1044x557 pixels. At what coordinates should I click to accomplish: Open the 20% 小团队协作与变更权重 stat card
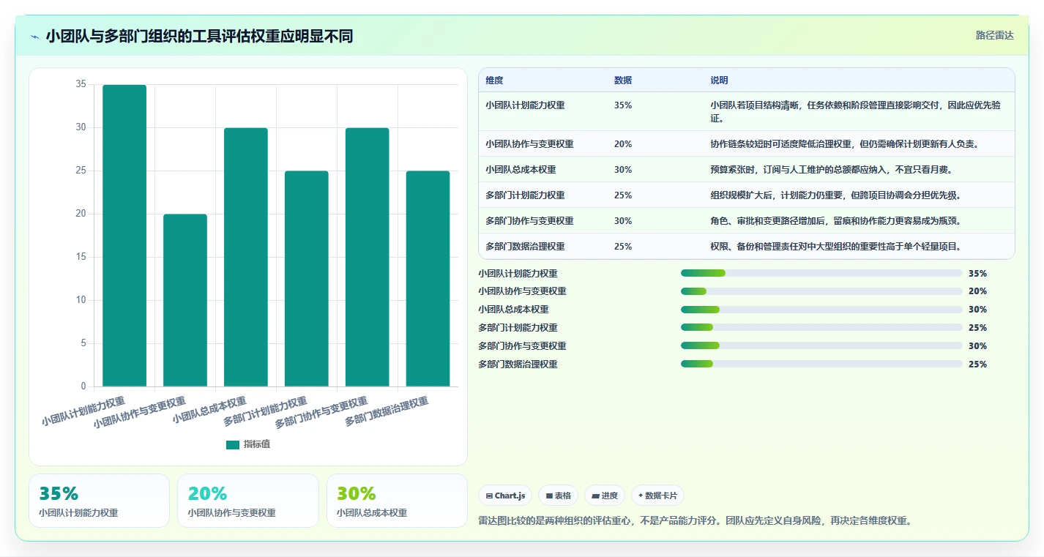248,501
